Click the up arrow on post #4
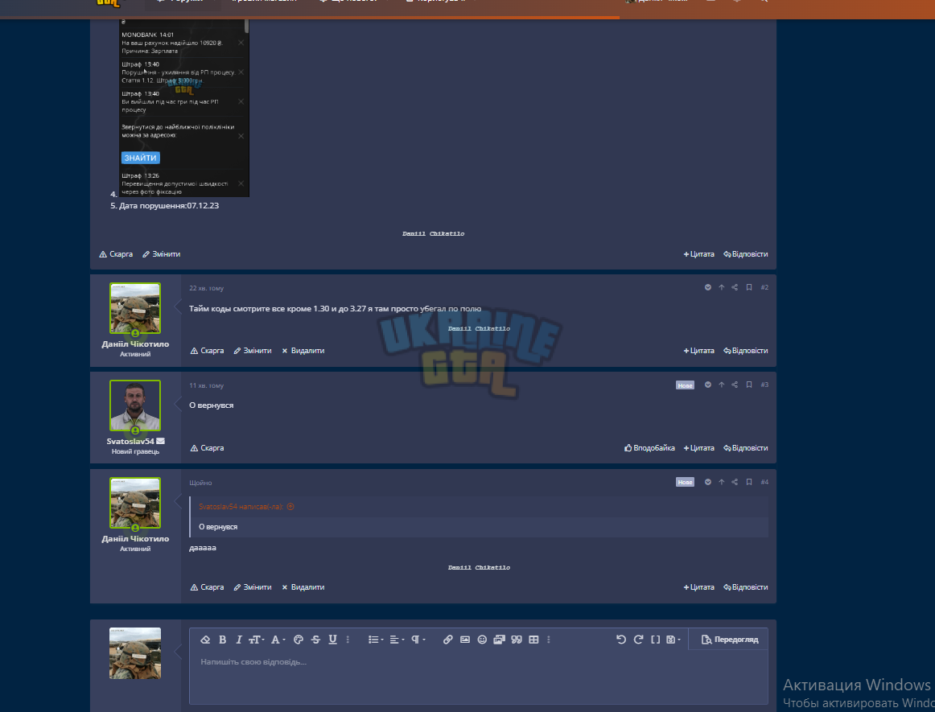The height and width of the screenshot is (712, 935). (x=722, y=482)
